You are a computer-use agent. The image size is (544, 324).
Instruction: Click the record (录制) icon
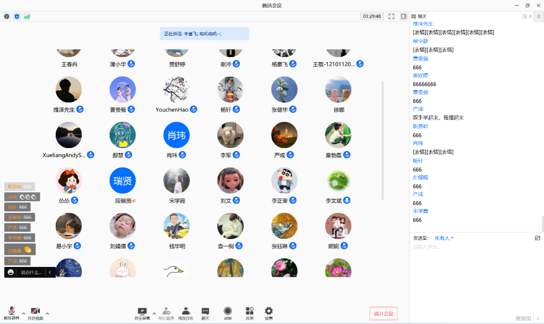[228, 313]
